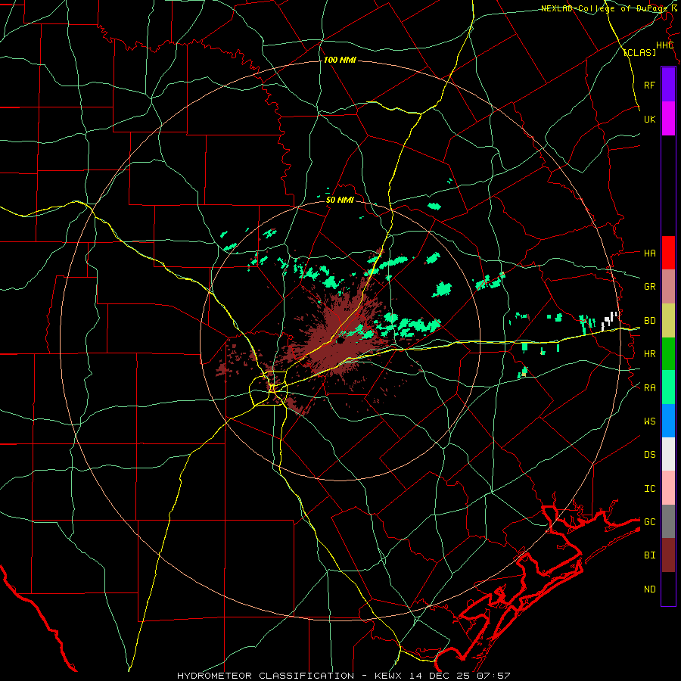Screen dimensions: 681x681
Task: Click the ND black legend swatch
Action: tap(668, 589)
